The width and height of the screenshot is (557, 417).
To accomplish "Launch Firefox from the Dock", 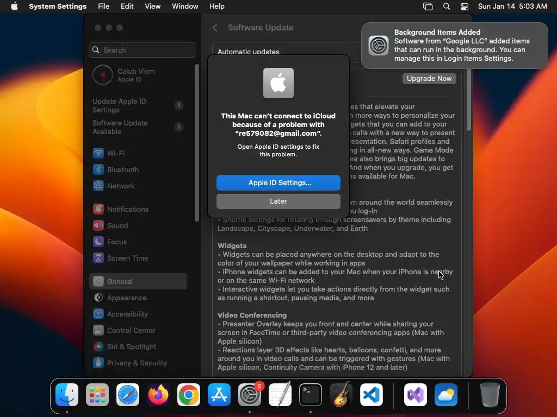I will point(158,395).
